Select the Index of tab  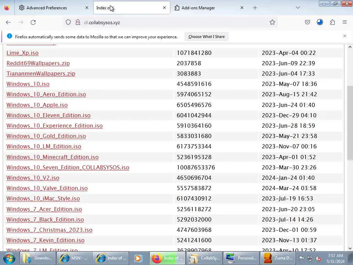(131, 8)
